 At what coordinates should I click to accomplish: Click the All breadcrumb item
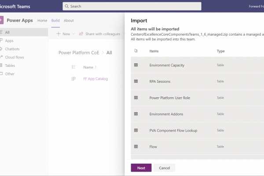pyautogui.click(x=109, y=53)
